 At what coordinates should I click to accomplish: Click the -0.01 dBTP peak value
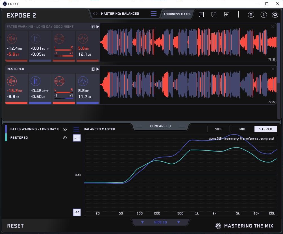tap(40, 48)
